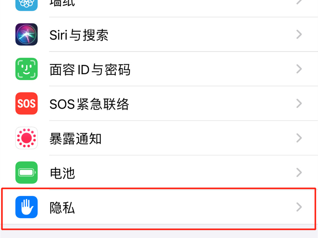
Task: Open the highlighted 隐私 settings
Action: point(159,207)
